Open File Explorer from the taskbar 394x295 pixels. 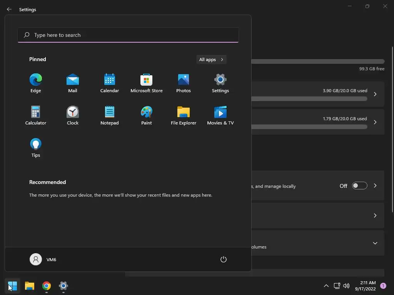[x=29, y=286]
